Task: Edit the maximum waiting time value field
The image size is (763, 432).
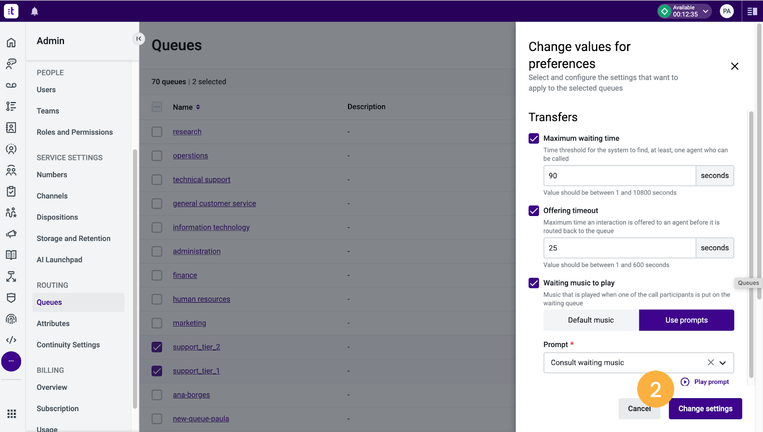Action: (619, 175)
